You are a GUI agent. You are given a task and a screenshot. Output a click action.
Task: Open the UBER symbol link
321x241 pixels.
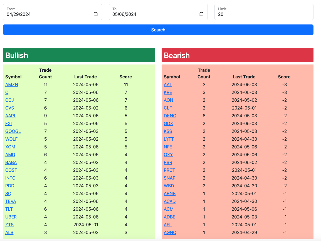click(x=11, y=217)
